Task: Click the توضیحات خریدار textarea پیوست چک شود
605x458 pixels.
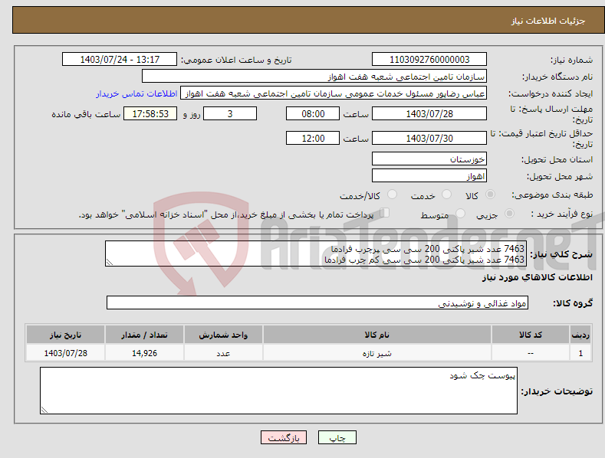Action: (278, 391)
